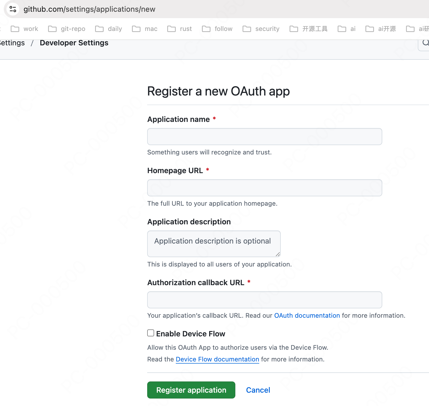Open the OAuth documentation link
Screen dimensions: 429x406
coord(307,316)
